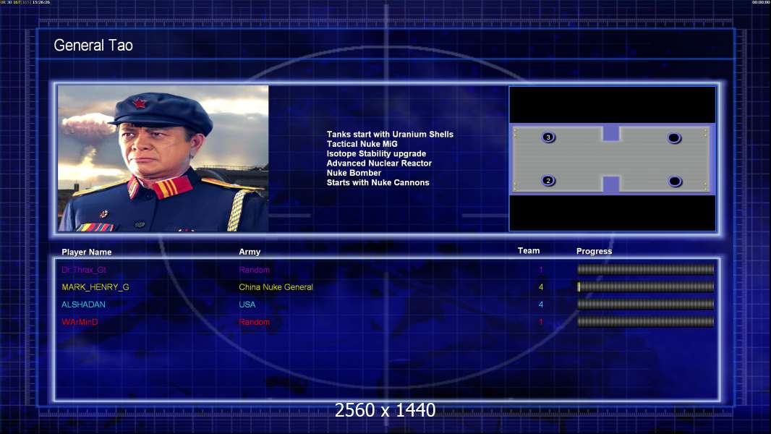Click player ALSHADAN name
Image resolution: width=771 pixels, height=434 pixels.
(83, 305)
